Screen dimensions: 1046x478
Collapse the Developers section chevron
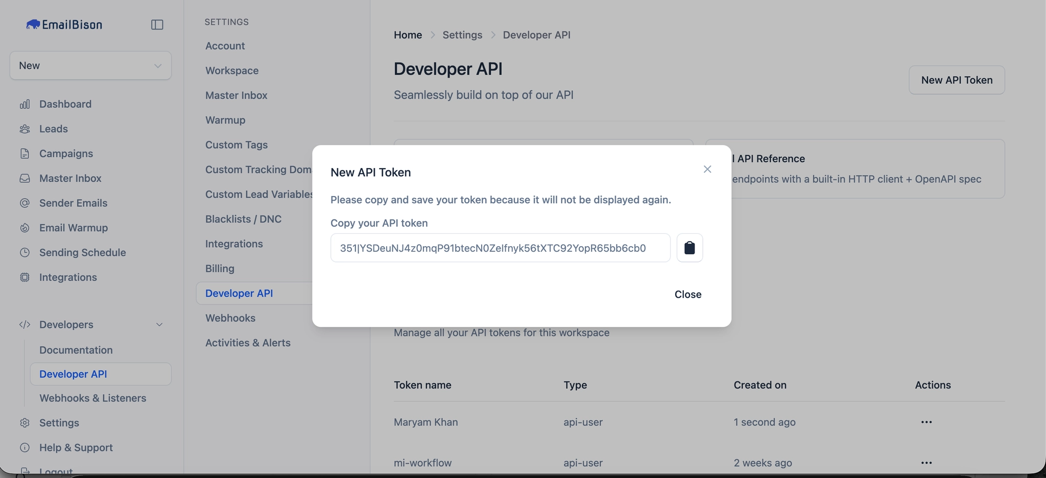[159, 324]
